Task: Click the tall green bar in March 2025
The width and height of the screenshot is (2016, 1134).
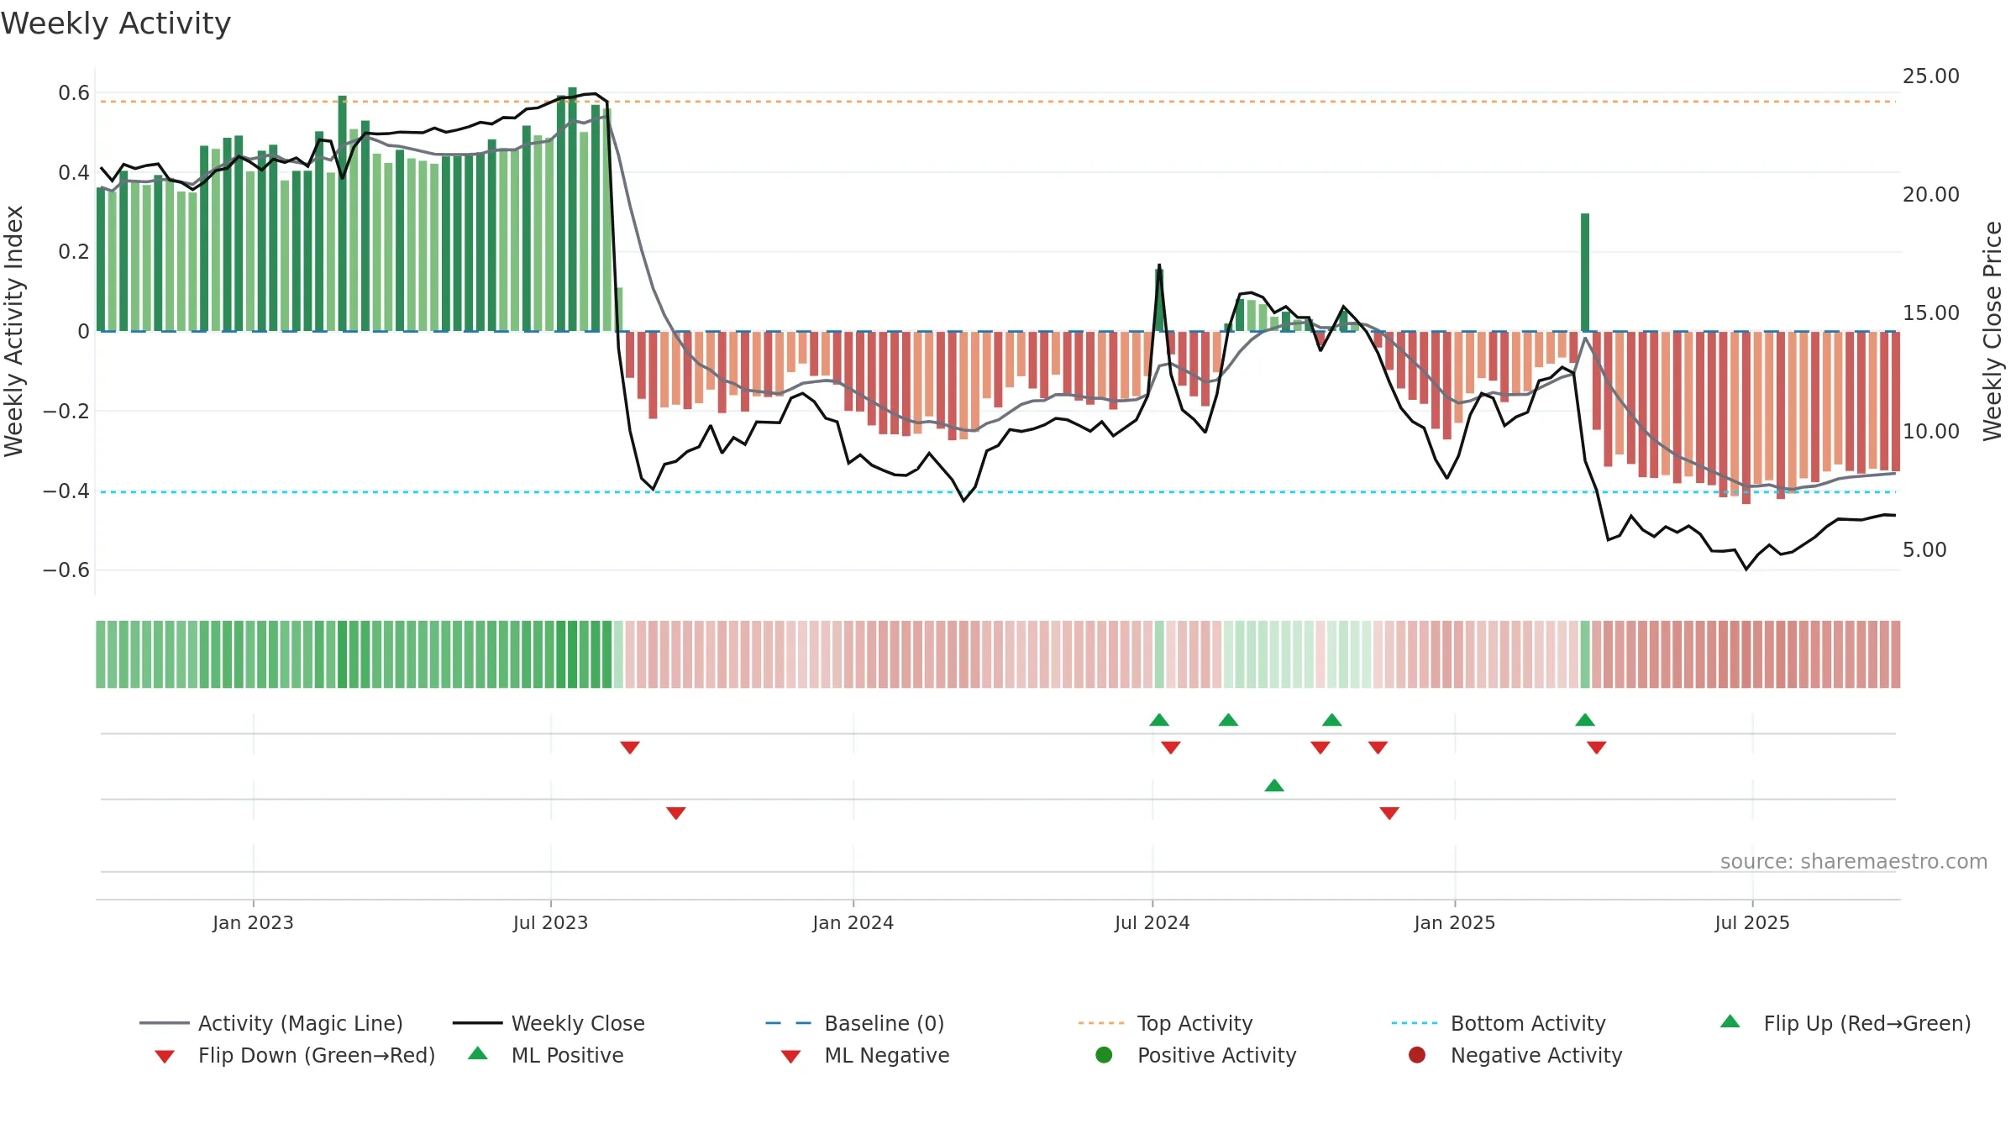Action: click(x=1585, y=272)
